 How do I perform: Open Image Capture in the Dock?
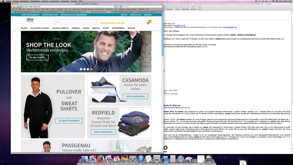pos(125,159)
